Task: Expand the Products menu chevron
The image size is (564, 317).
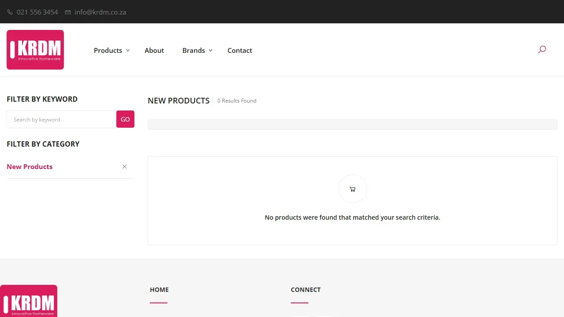Action: click(x=128, y=51)
